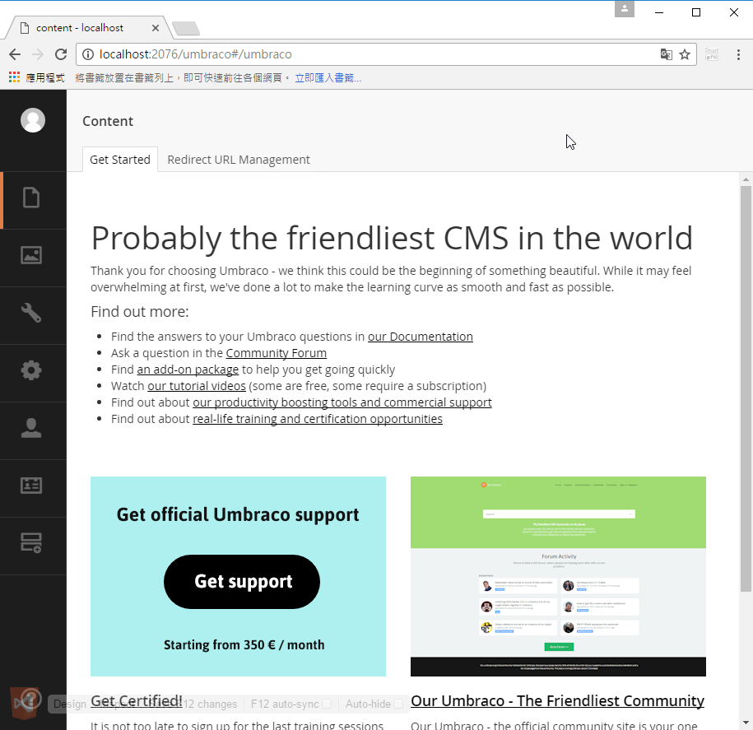Select the content - localhost browser tab

tap(88, 28)
